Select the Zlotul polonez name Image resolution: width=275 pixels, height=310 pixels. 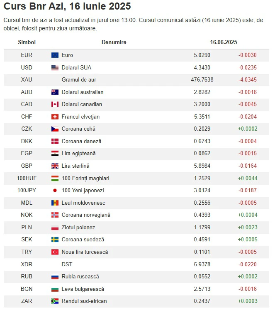(x=78, y=227)
